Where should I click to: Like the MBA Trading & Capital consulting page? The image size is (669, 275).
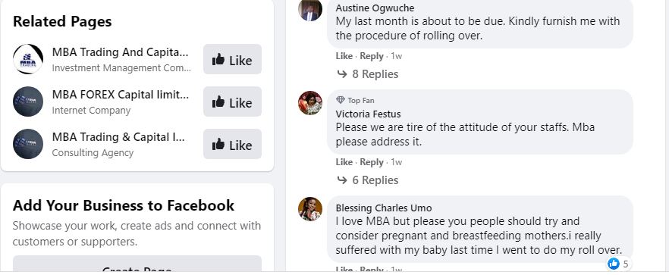tap(232, 144)
